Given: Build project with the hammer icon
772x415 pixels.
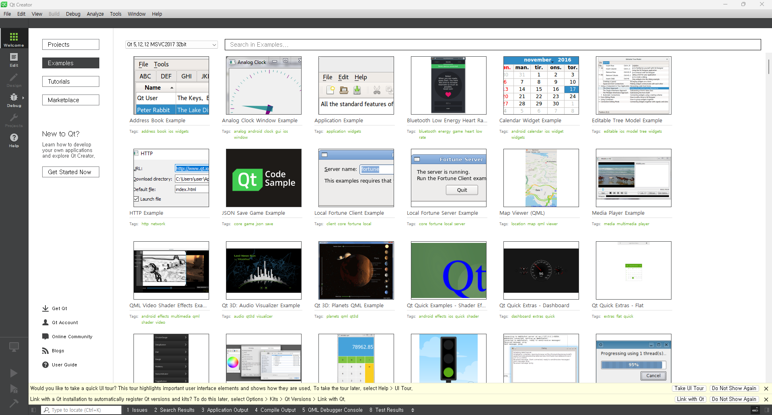Looking at the screenshot, I should click(14, 403).
